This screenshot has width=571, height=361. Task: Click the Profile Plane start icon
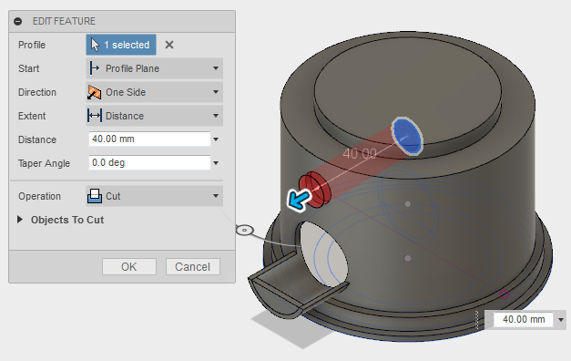(x=95, y=68)
